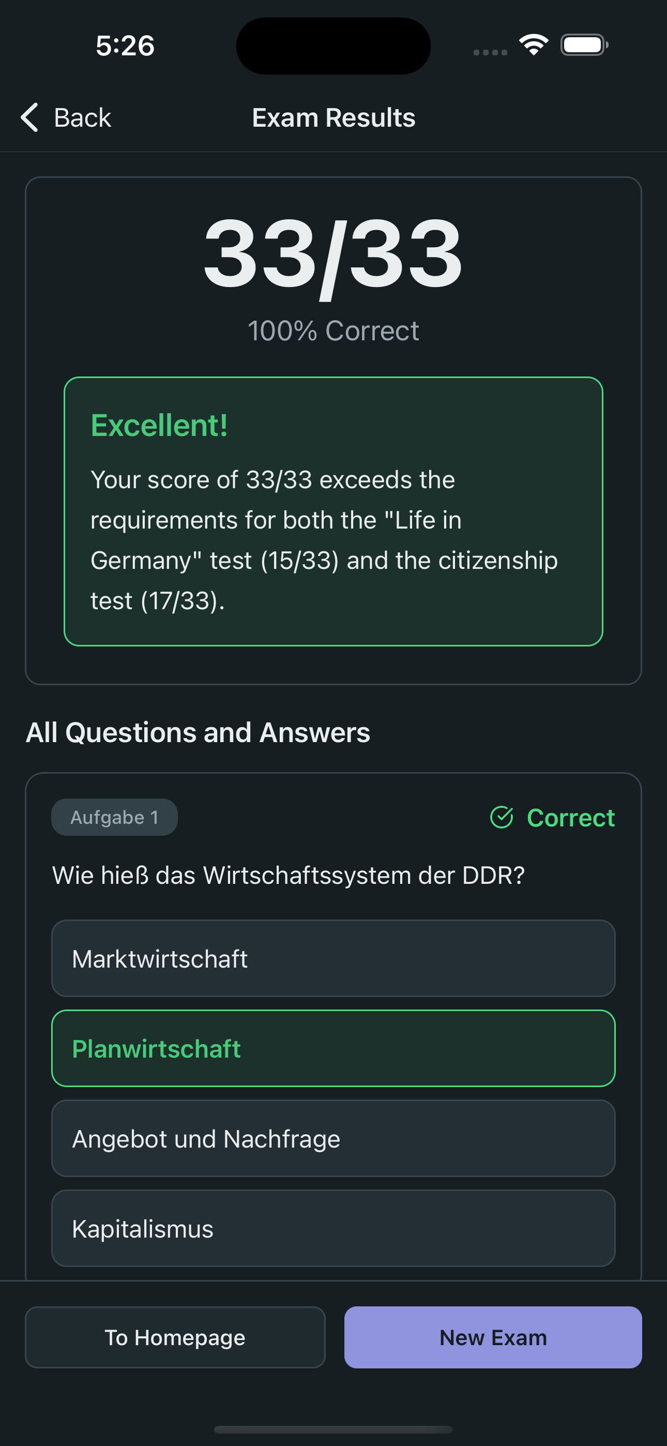Tap the green Excellent! feedback box
The height and width of the screenshot is (1446, 667).
point(333,511)
